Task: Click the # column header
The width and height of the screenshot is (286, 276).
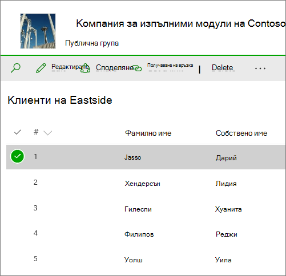Action: coord(36,132)
